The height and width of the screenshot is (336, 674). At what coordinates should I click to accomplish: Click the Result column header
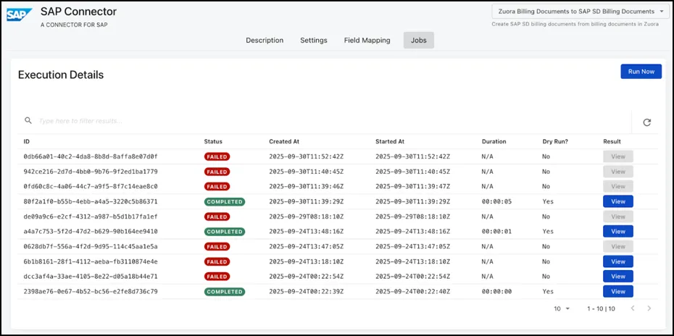click(x=612, y=141)
